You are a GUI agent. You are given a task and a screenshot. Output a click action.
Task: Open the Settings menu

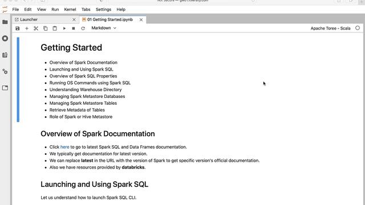tap(103, 10)
